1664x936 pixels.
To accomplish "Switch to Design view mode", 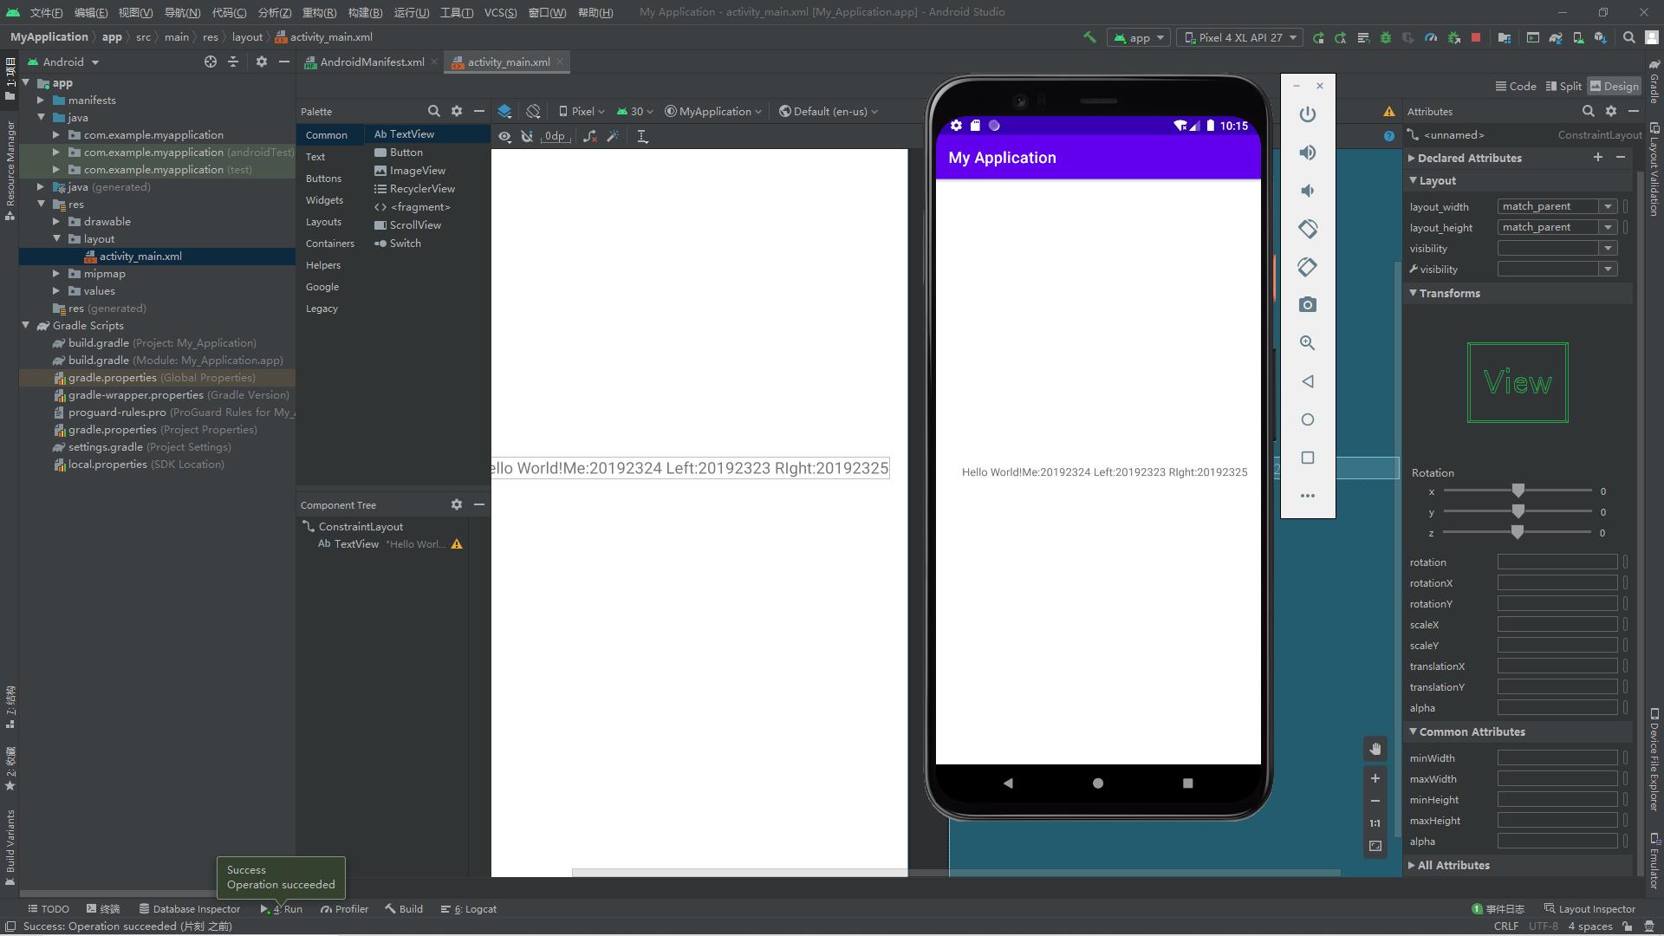I will [1614, 86].
